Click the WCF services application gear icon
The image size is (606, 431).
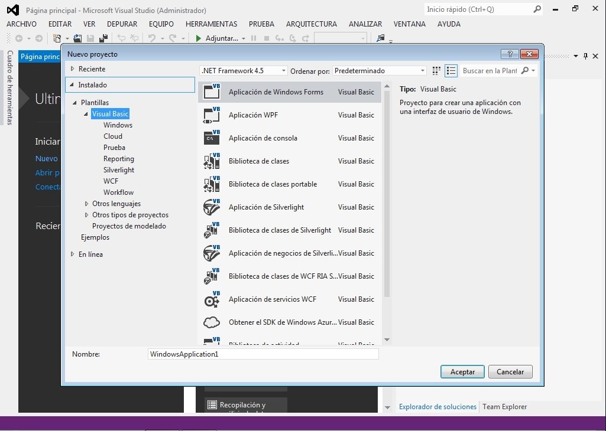click(x=212, y=299)
